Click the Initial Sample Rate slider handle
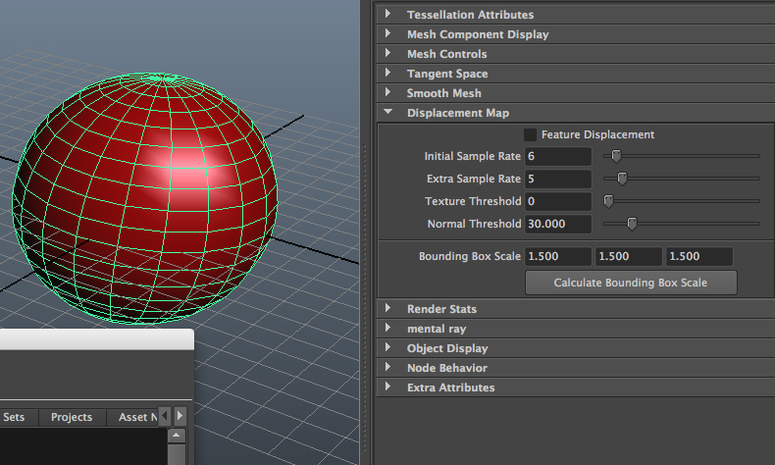Screen dimensions: 775x465 pos(616,156)
